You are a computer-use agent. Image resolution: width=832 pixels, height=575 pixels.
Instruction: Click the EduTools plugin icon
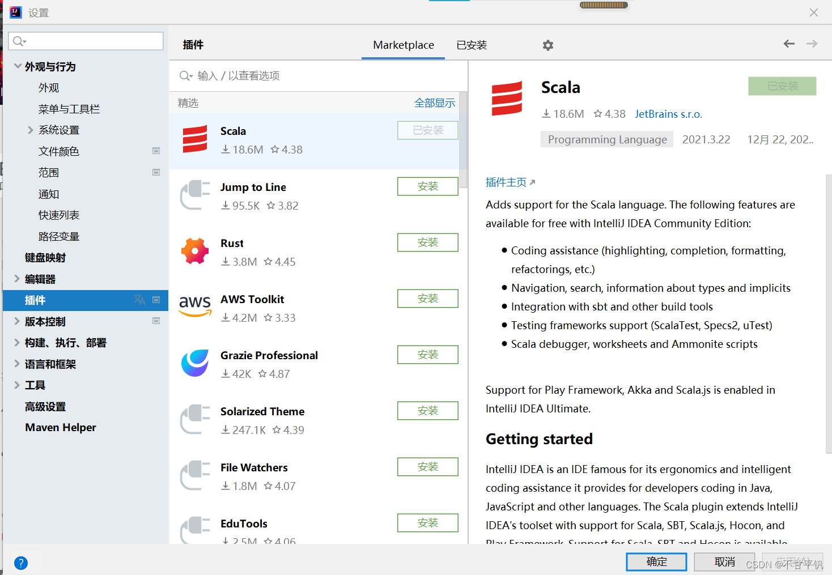tap(195, 529)
